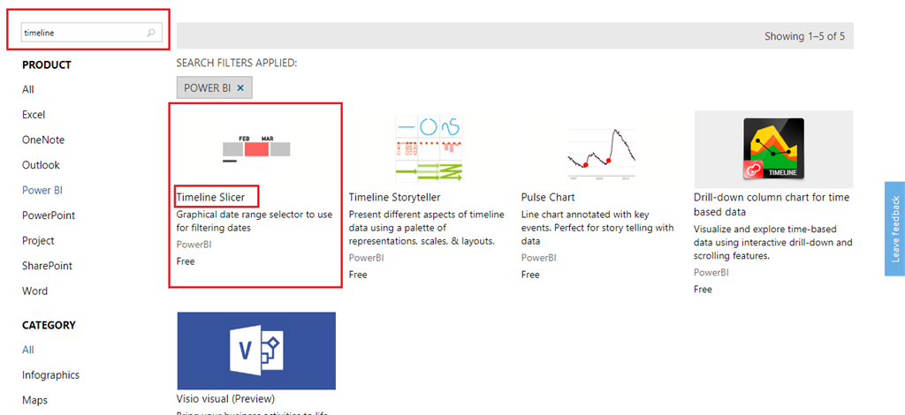Select the Maps category

click(35, 400)
